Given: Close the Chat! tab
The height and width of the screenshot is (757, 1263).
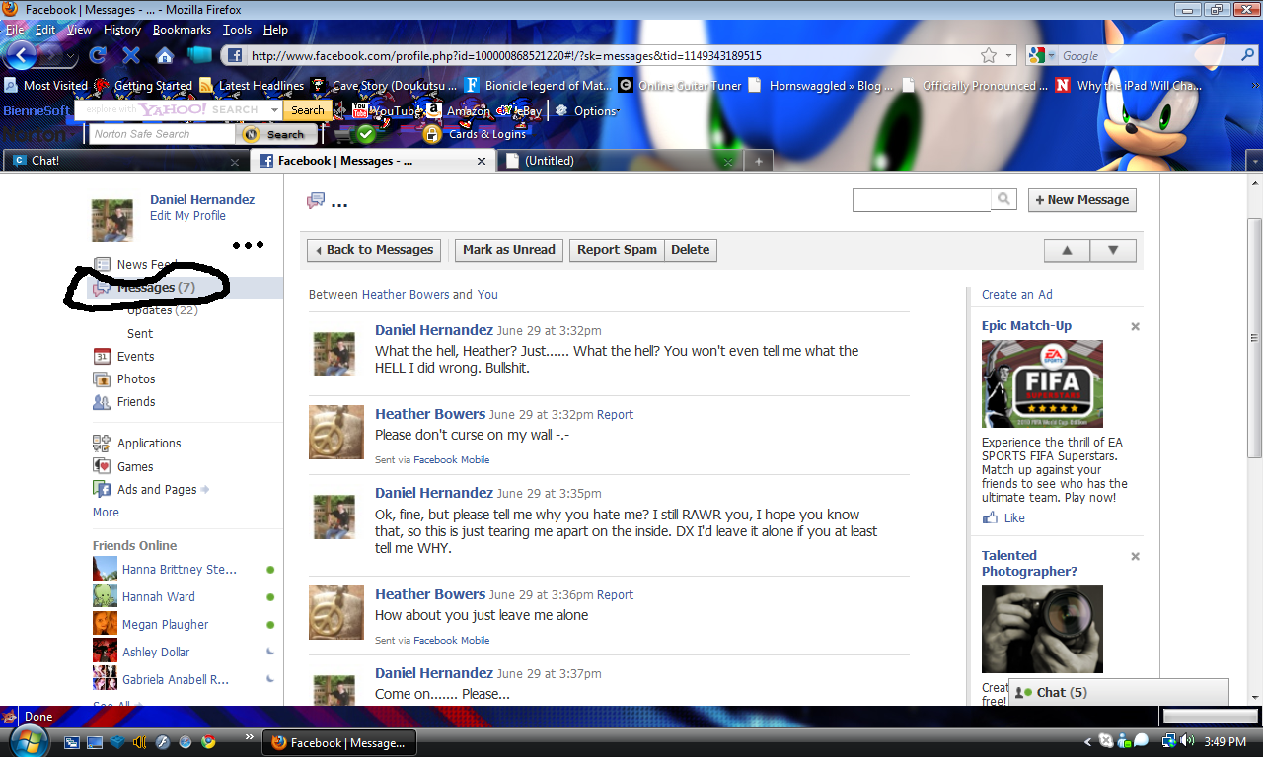Looking at the screenshot, I should pos(235,161).
